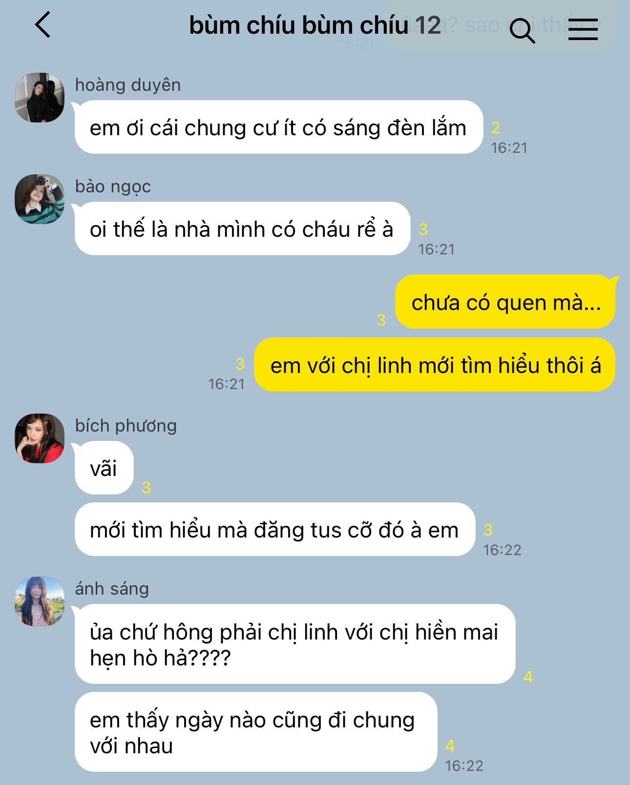
Task: Select message 'em thấy ngày nào cũng đi chung'
Action: coord(255,732)
